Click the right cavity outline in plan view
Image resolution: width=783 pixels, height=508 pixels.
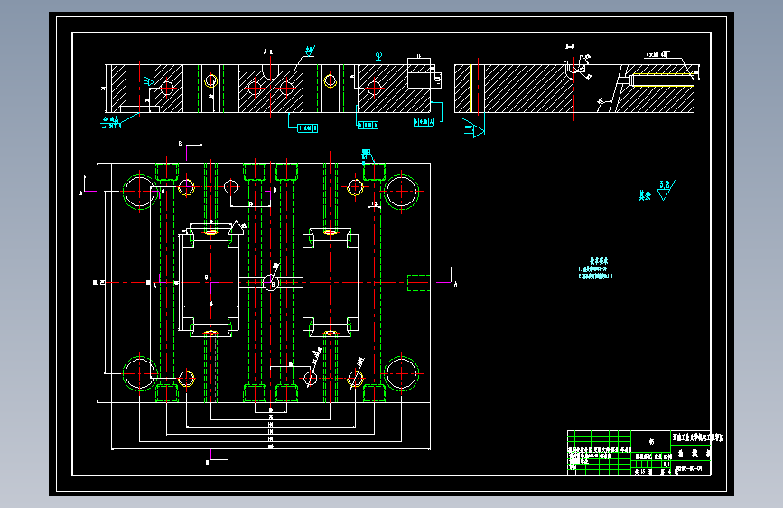(330, 283)
